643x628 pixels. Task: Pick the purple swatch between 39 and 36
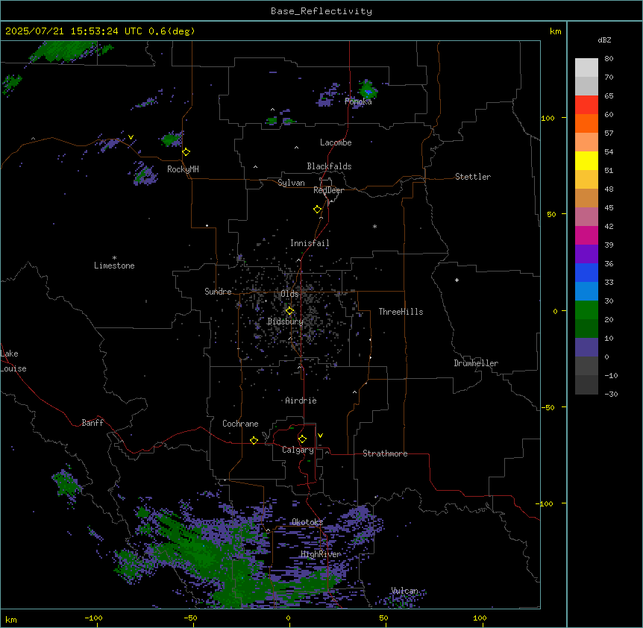pos(586,254)
